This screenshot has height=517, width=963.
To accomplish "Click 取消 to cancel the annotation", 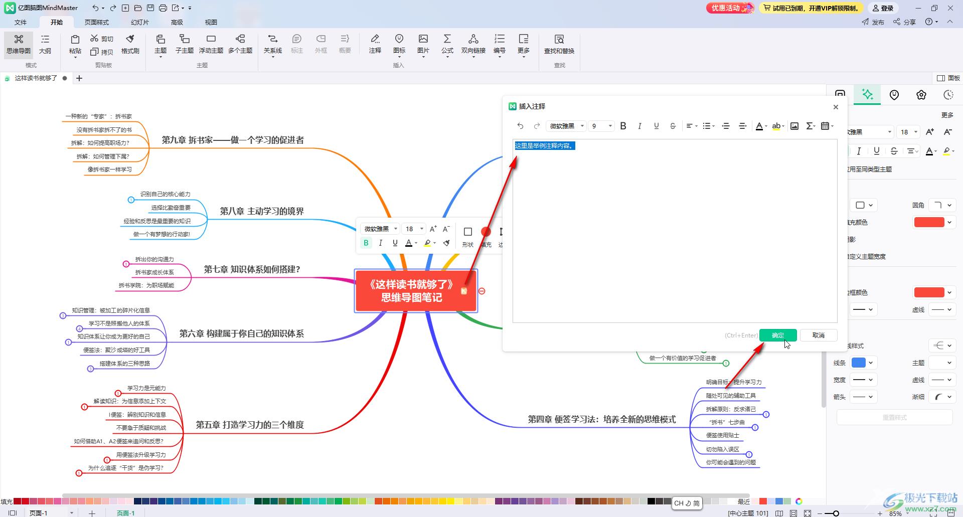I will (x=818, y=335).
